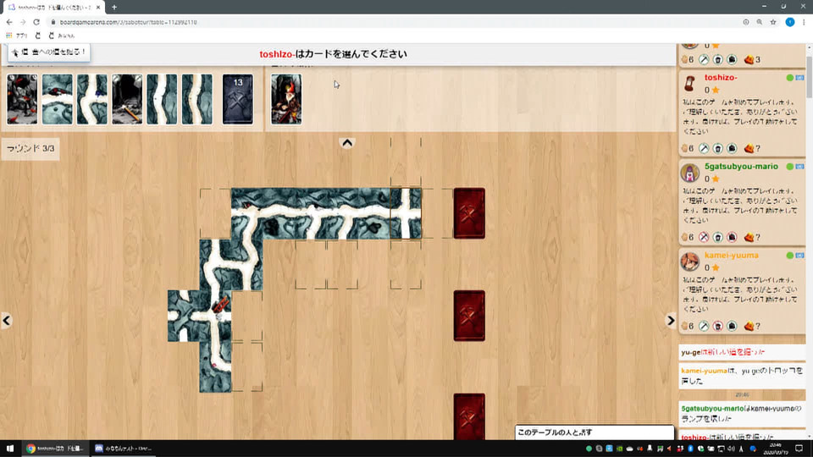The image size is (813, 457).
Task: Click toshizo- mine cart tool status icon
Action: click(x=732, y=149)
